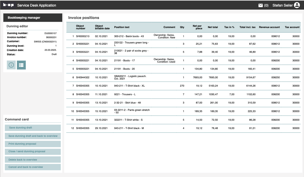The width and height of the screenshot is (304, 177).
Task: Open the Bookkeeping manager tab header
Action: tap(32, 18)
